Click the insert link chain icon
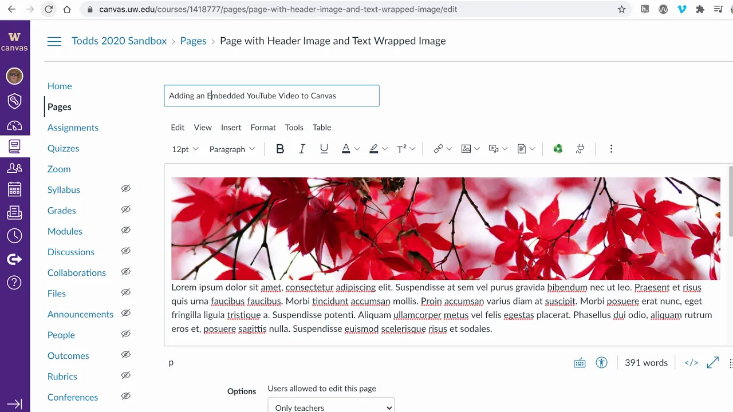This screenshot has width=733, height=412. point(438,149)
